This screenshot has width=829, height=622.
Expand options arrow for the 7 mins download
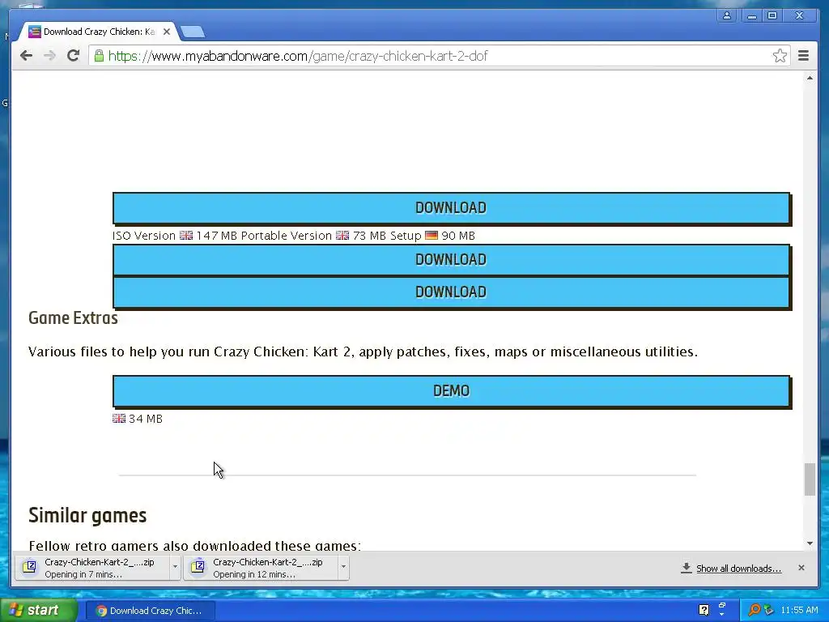(175, 567)
